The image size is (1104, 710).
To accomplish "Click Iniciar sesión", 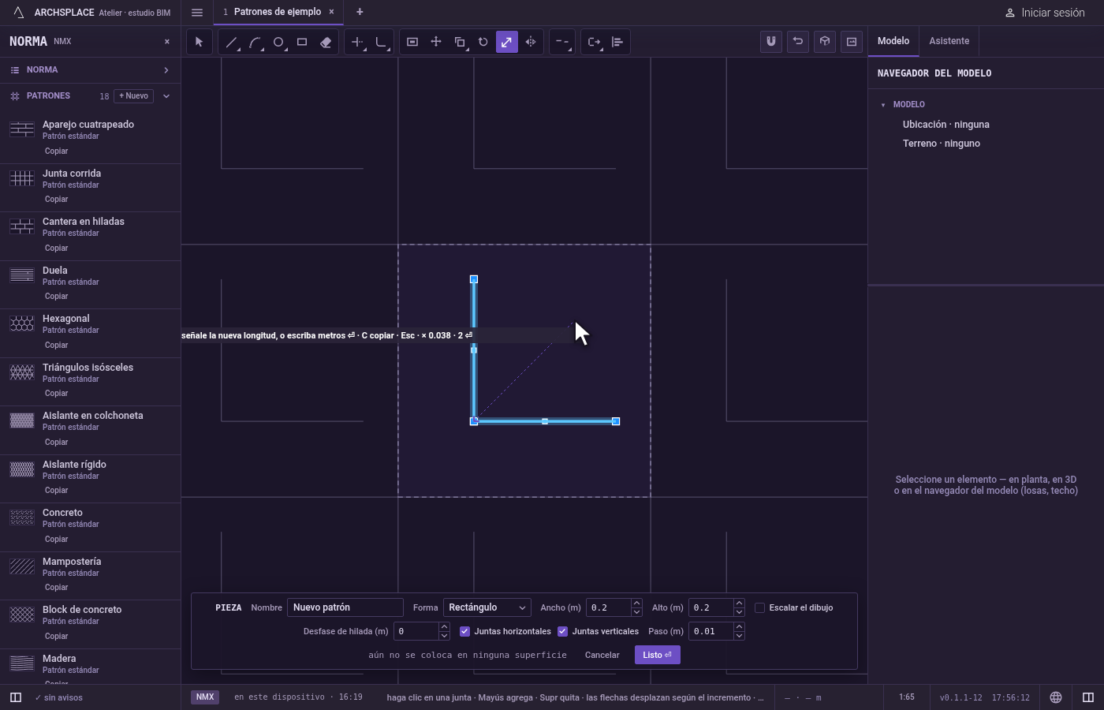I will click(x=1045, y=13).
